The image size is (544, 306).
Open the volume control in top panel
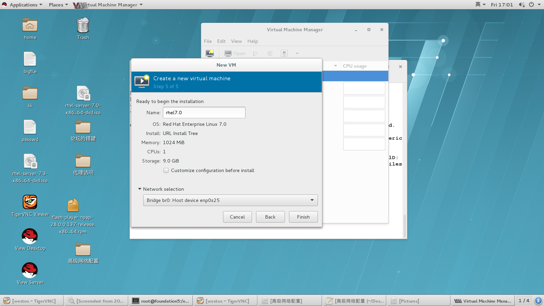coord(522,4)
